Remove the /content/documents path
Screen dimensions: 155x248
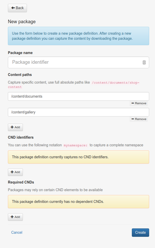point(139,103)
